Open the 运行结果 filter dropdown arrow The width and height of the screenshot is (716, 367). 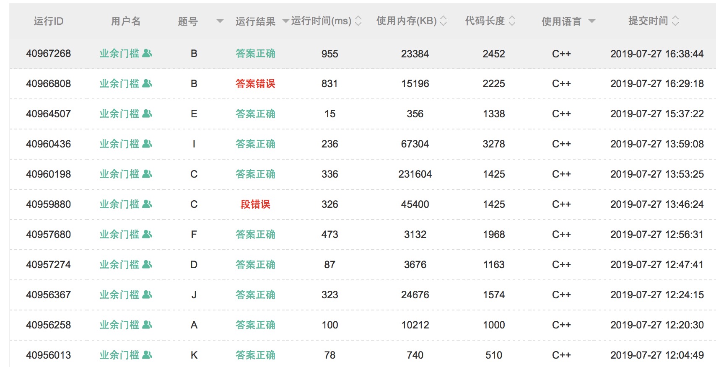(285, 21)
